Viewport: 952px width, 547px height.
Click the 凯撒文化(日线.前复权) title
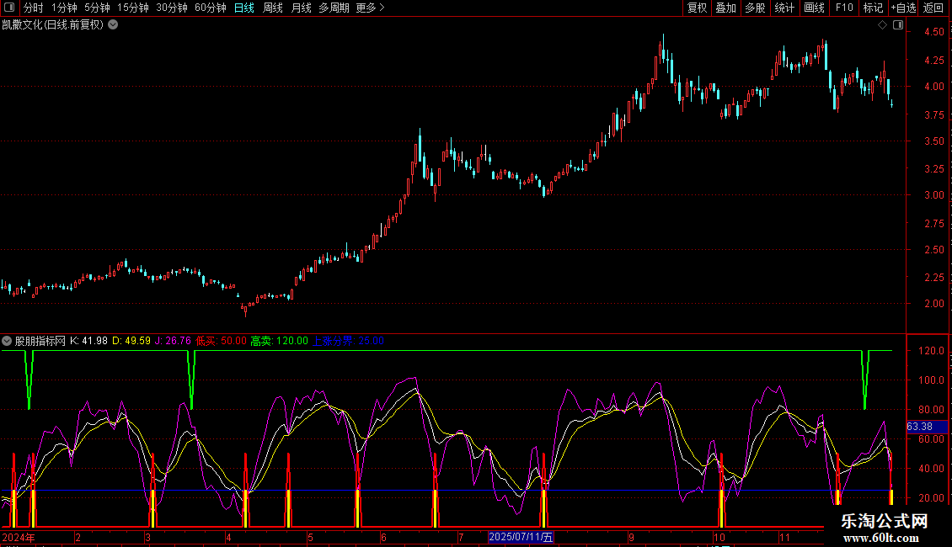53,25
